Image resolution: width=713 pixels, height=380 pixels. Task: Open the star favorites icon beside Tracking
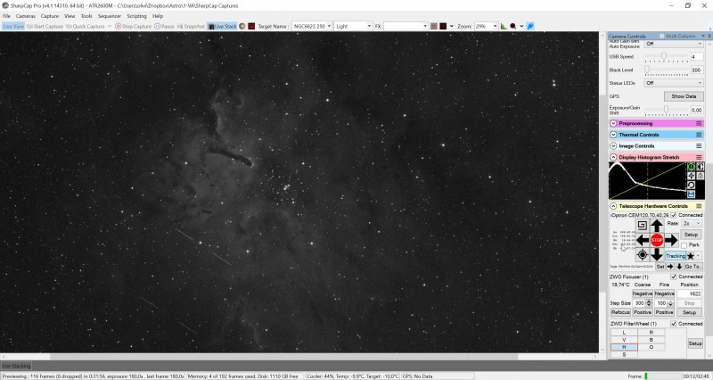(691, 256)
